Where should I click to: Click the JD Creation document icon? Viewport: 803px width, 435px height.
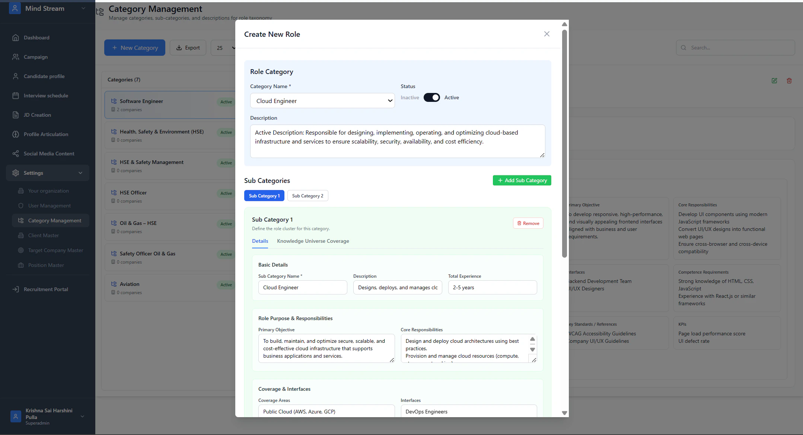point(16,115)
